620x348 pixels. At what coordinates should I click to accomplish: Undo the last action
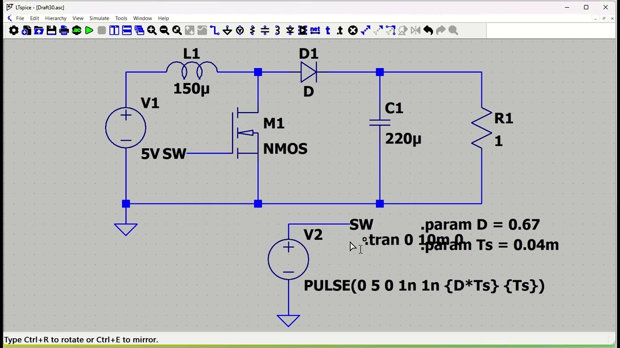tap(428, 30)
